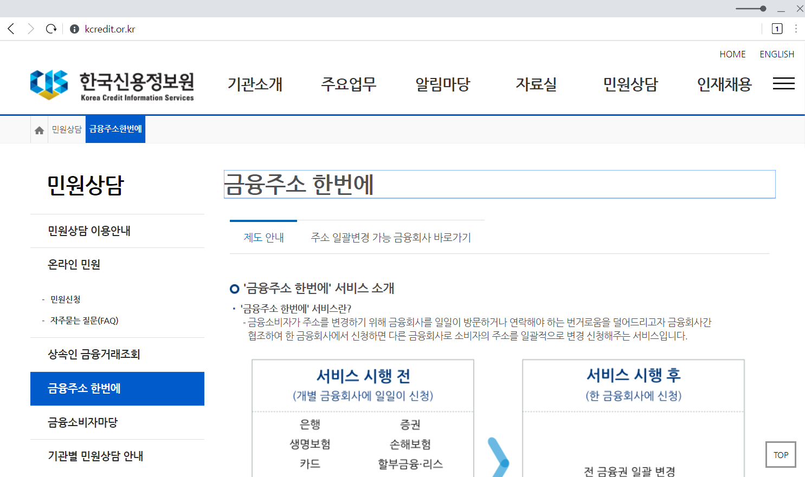This screenshot has height=477, width=805.
Task: Reload the page with the refresh icon
Action: coord(51,29)
